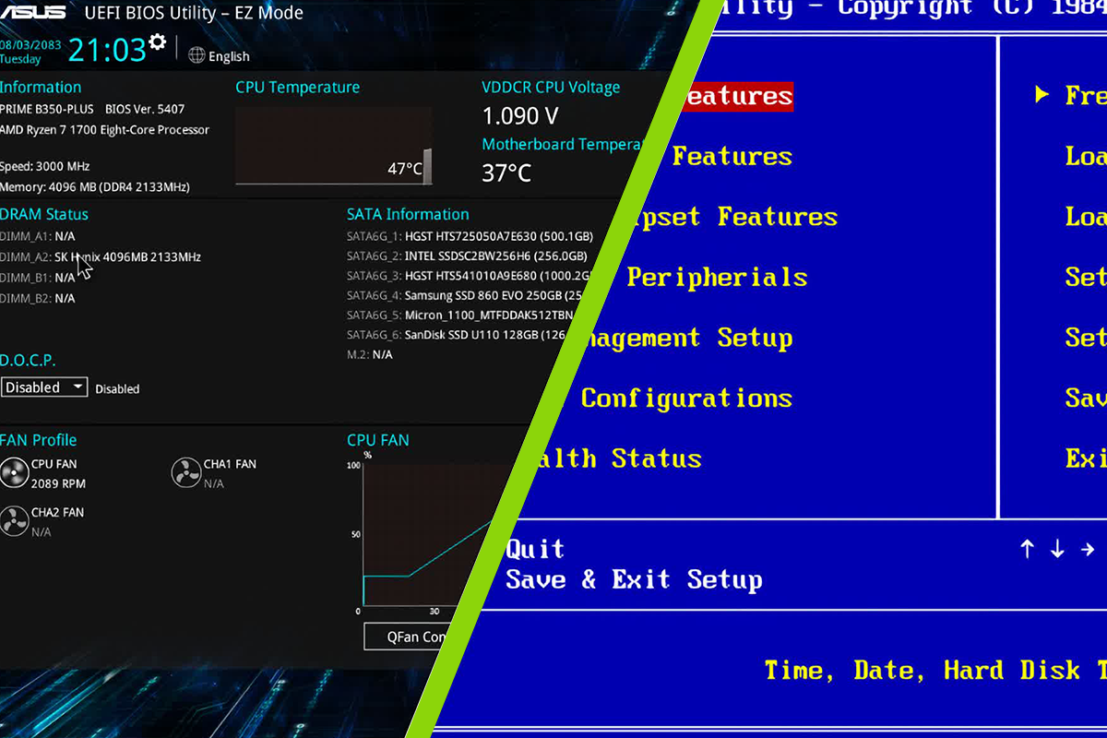Select DIMM_B2 N/A row
Screen dimensions: 1107x738
pos(38,298)
